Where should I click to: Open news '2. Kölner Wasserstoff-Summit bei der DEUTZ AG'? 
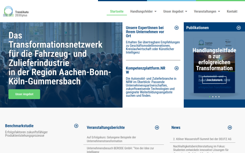pos(202,139)
